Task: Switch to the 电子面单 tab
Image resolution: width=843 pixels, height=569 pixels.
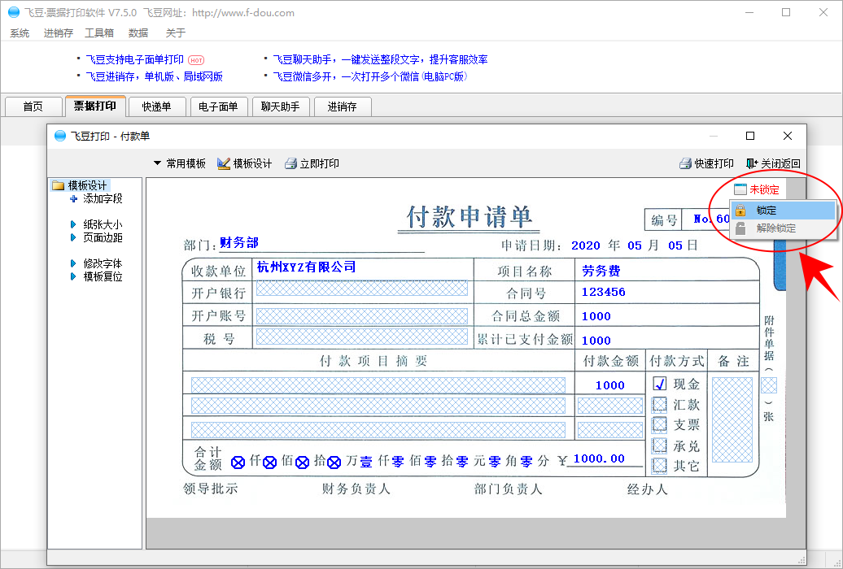Action: coord(218,106)
